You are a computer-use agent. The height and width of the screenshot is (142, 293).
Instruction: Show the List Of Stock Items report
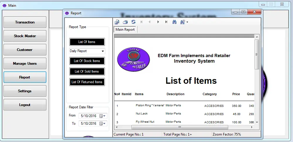(87, 61)
